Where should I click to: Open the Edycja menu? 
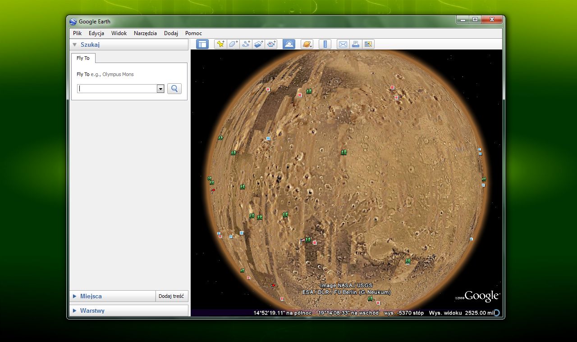(x=96, y=33)
